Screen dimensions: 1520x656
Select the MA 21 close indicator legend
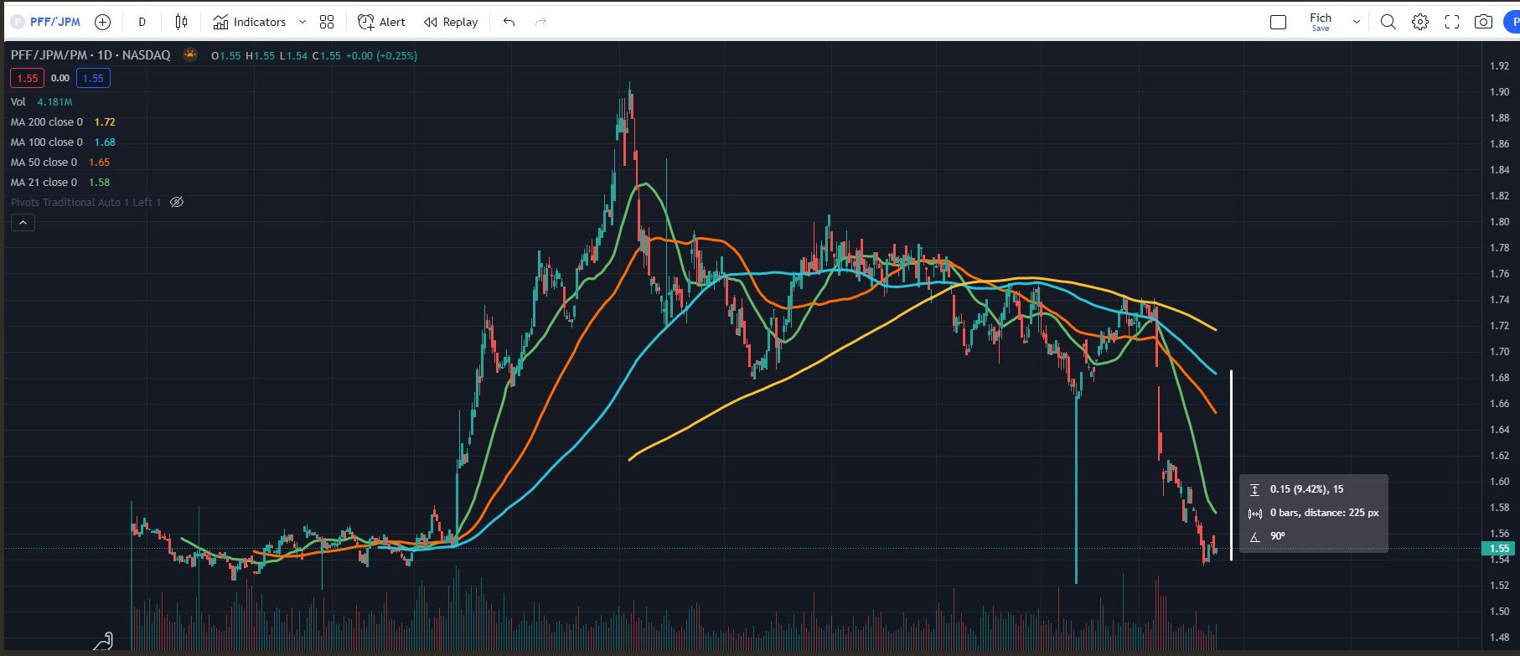pos(59,182)
